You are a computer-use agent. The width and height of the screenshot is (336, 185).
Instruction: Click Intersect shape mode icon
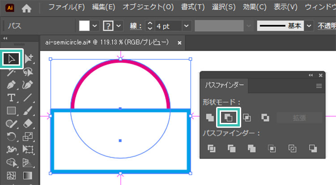point(247,118)
